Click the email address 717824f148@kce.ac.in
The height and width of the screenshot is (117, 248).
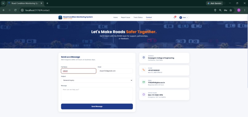pos(156,82)
